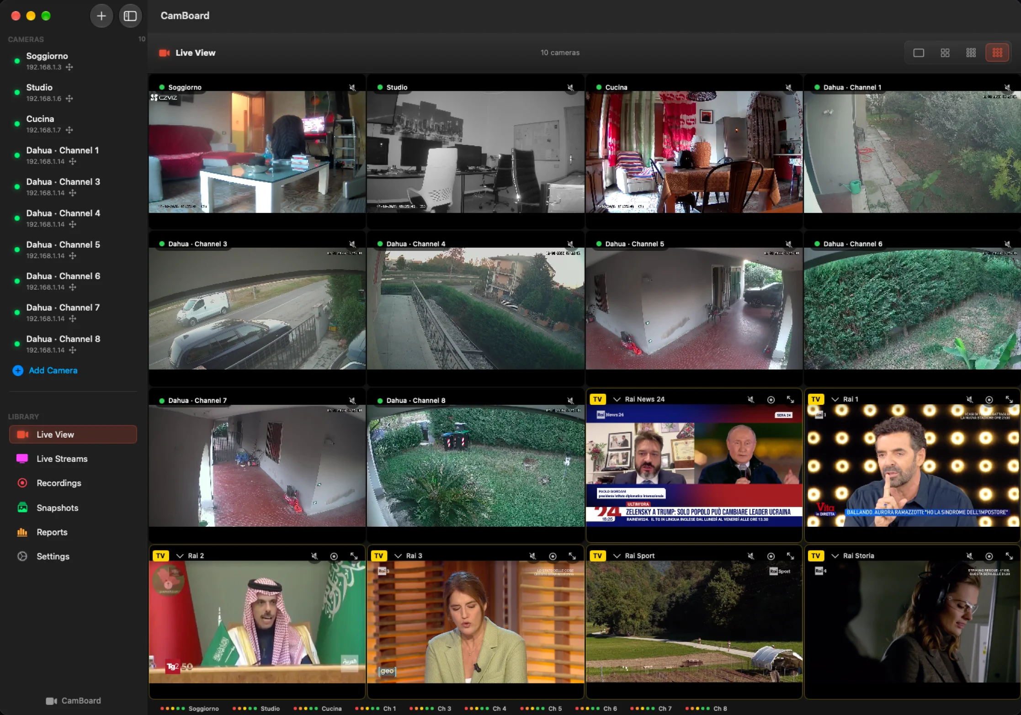Click the Rai Sport video feed
The image size is (1021, 715).
tap(694, 622)
